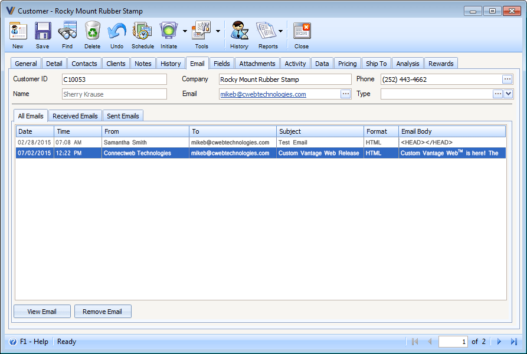Switch to the Contacts tab

84,63
